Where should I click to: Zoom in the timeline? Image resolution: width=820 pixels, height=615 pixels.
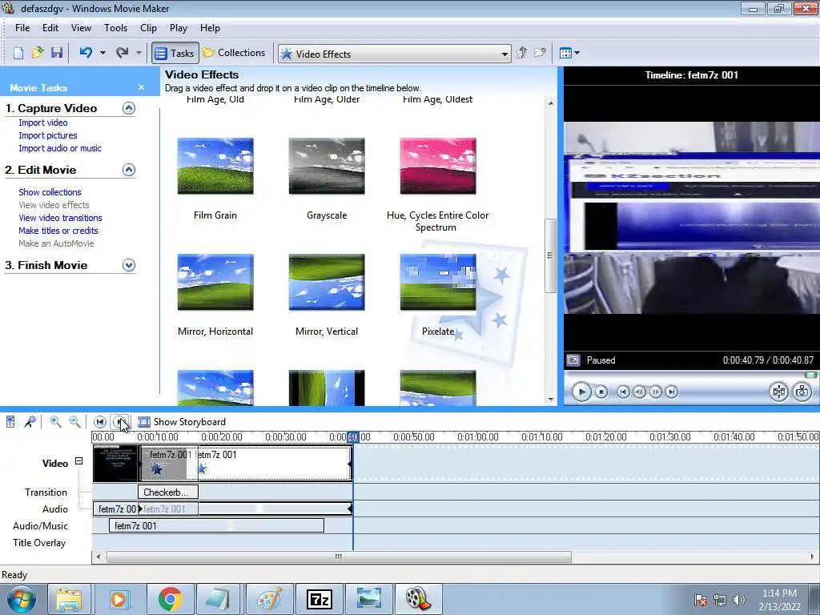pyautogui.click(x=55, y=421)
